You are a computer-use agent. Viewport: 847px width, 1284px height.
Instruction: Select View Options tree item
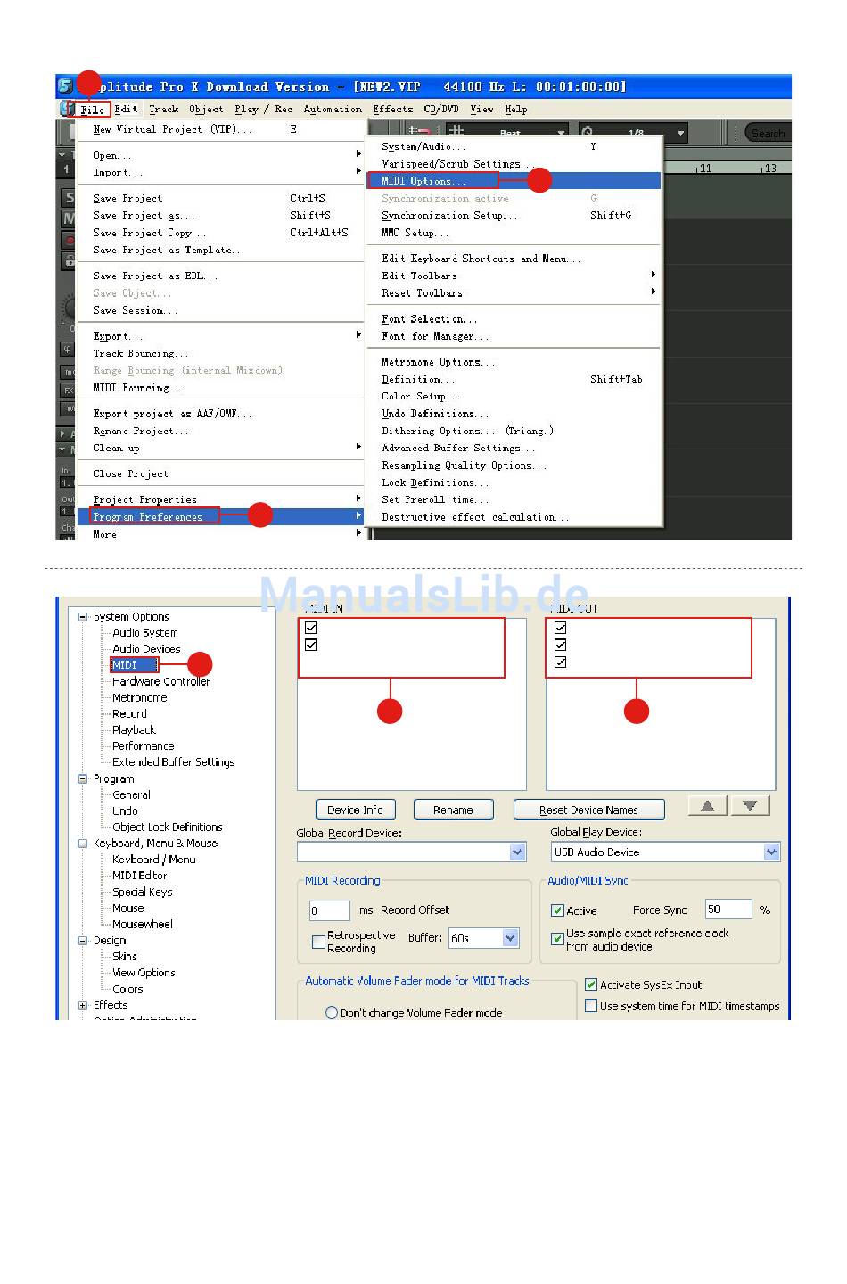coord(144,973)
